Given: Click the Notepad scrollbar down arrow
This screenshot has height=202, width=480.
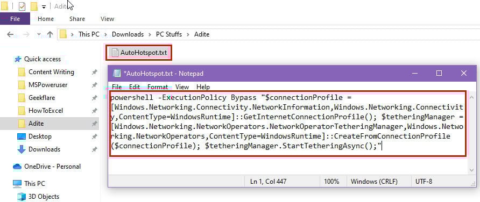Looking at the screenshot, I should pos(472,170).
